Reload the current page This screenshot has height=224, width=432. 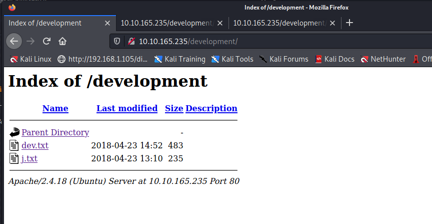(x=46, y=41)
